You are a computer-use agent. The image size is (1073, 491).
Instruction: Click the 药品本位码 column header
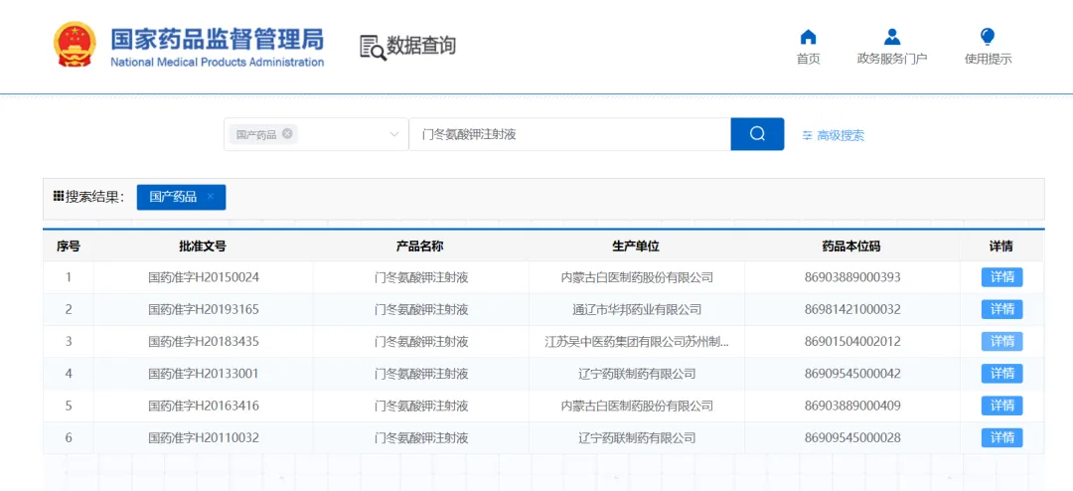[x=852, y=245]
